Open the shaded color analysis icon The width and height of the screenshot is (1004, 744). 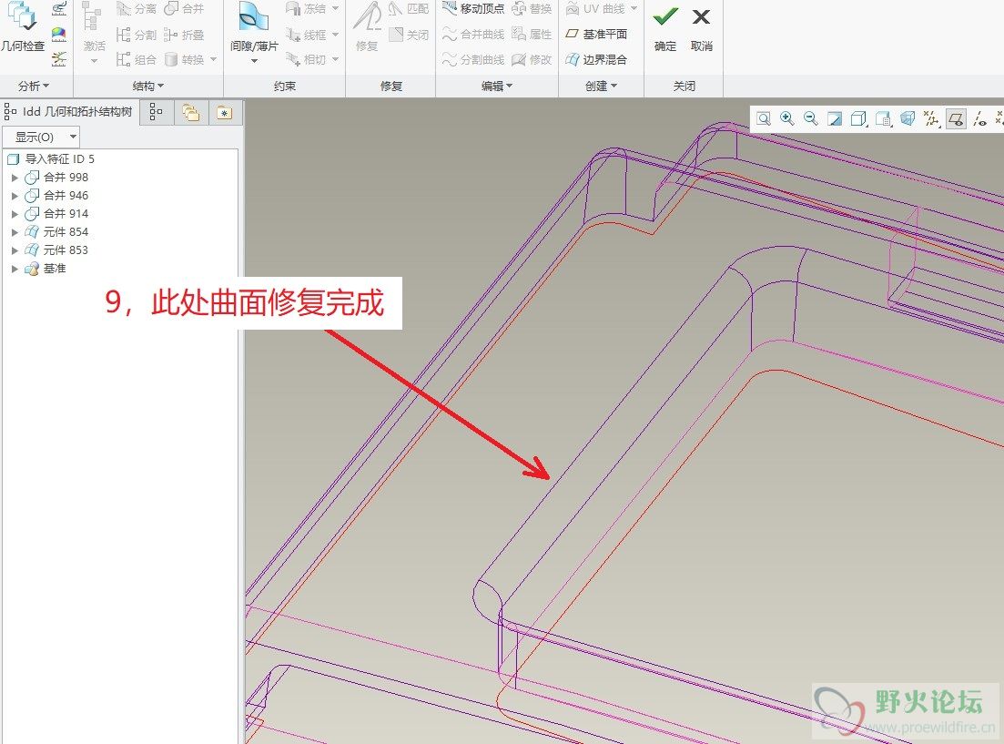click(59, 34)
